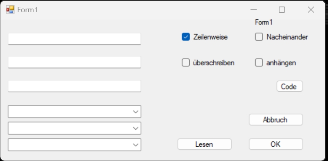Expand the third combo box at bottom
The width and height of the screenshot is (328, 161).
point(136,145)
